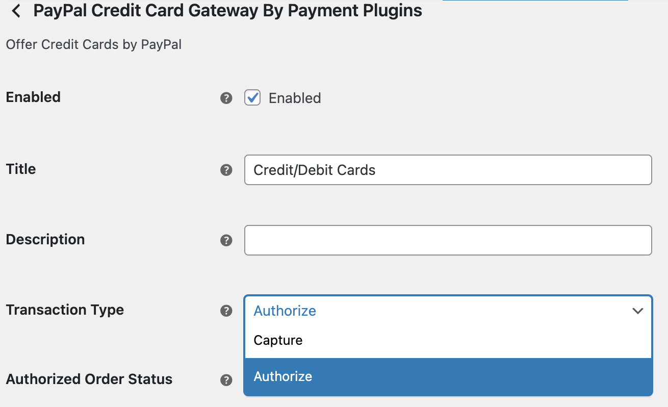View the Transaction Type help icon
This screenshot has height=407, width=668.
coord(226,311)
